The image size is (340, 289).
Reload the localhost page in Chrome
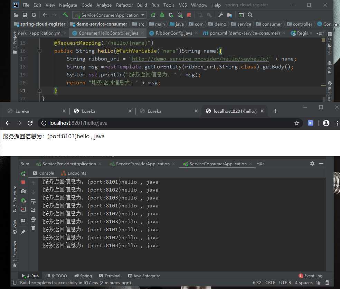30,123
